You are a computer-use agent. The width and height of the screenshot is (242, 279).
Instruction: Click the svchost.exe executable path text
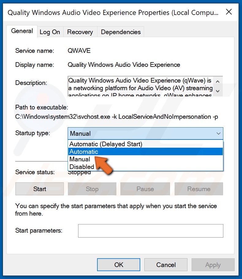coord(116,117)
